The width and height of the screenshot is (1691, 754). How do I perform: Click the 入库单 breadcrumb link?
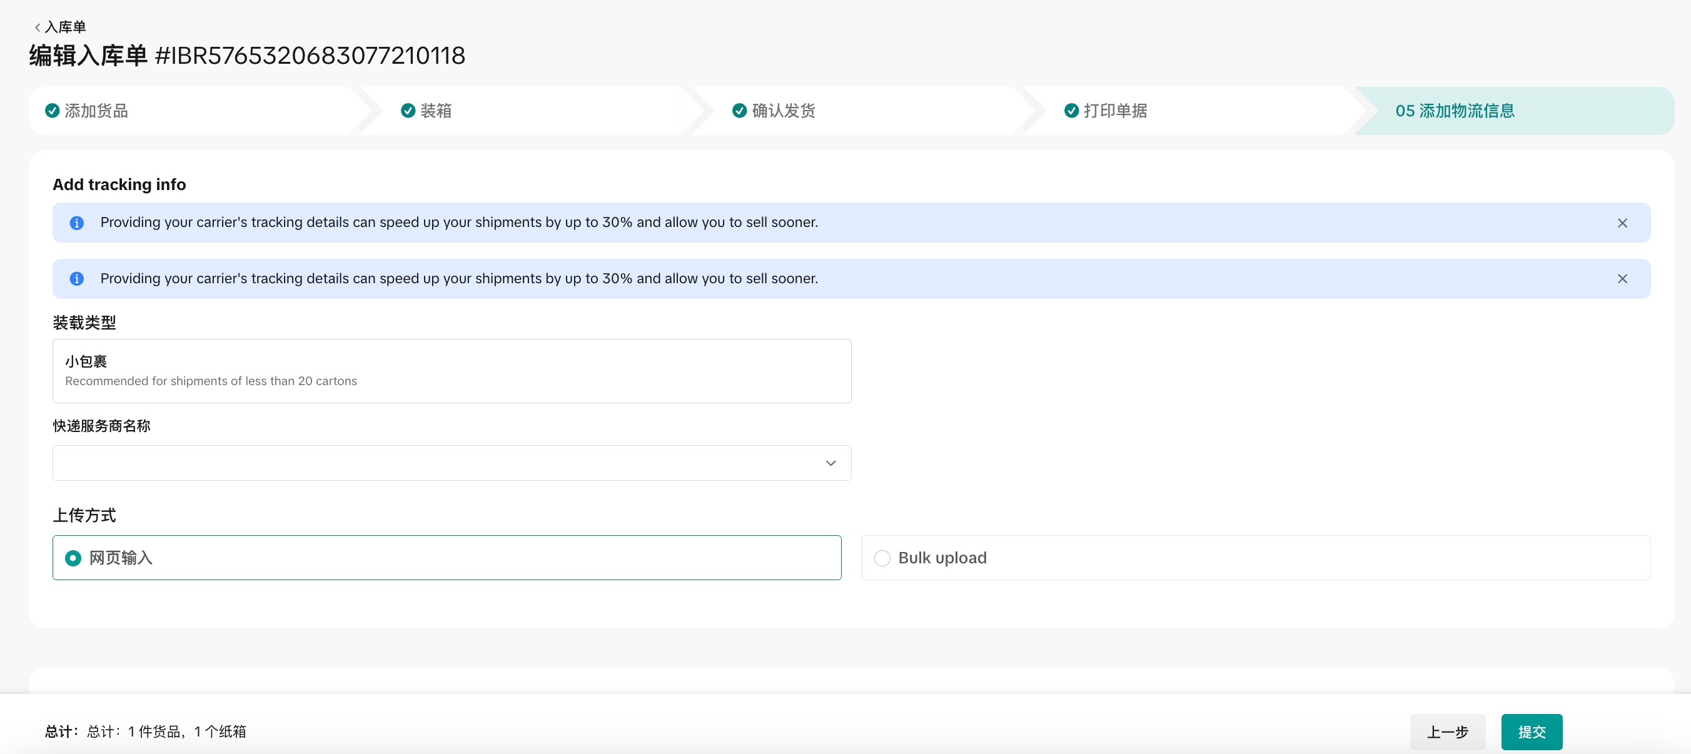tap(66, 28)
